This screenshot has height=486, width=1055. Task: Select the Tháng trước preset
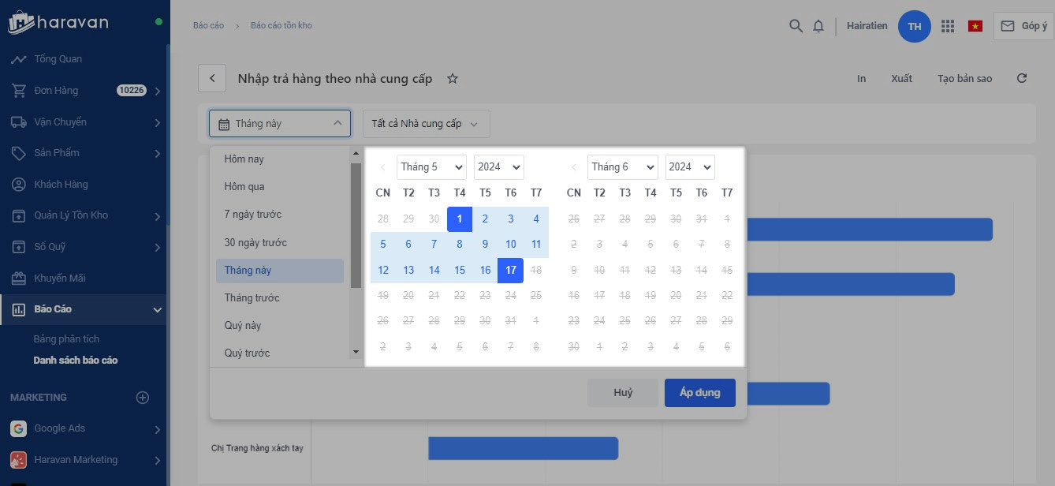click(252, 298)
